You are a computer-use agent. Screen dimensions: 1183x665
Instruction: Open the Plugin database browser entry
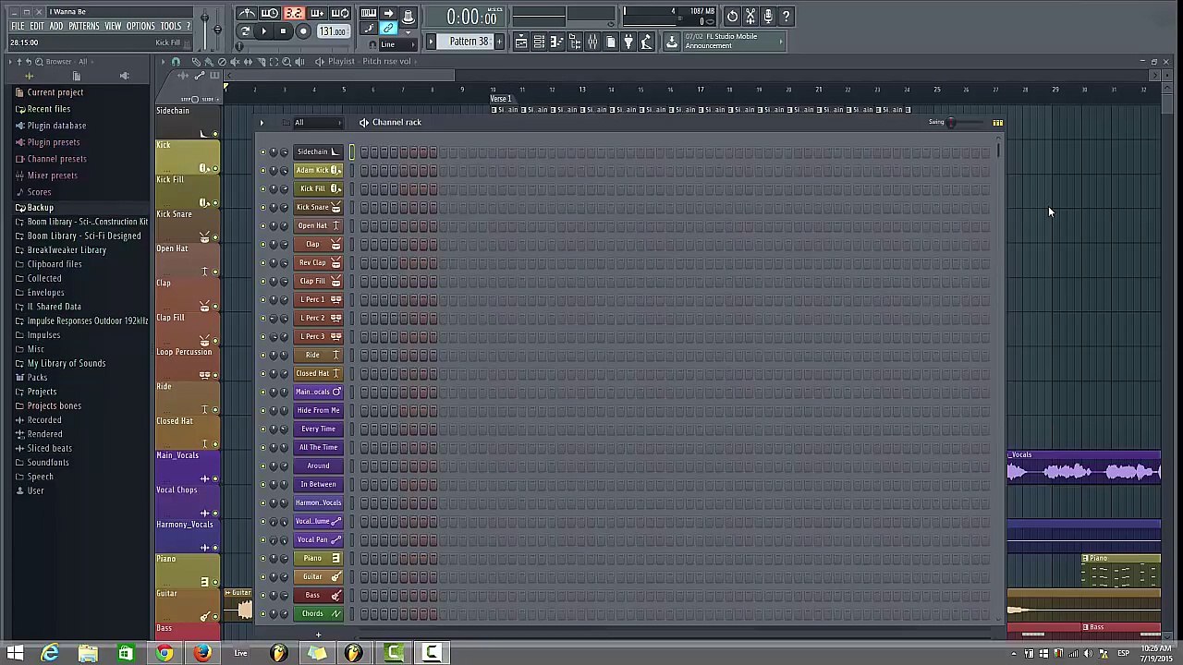tap(56, 126)
